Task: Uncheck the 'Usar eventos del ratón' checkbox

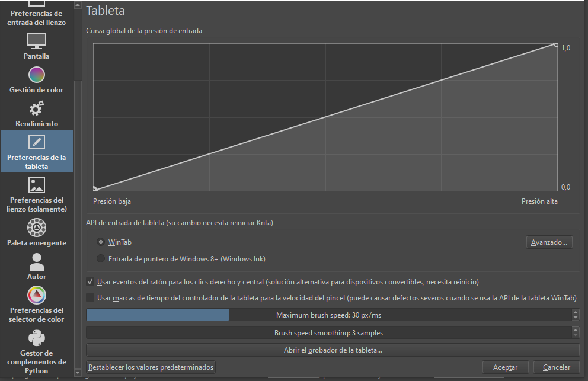Action: point(90,281)
